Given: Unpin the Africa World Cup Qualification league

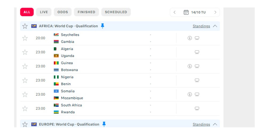Looking at the screenshot, I should point(103,26).
